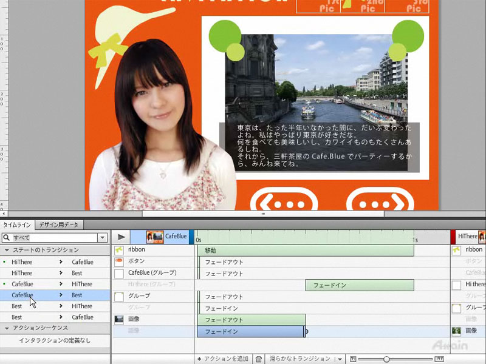Image resolution: width=486 pixels, height=364 pixels.
Task: Click the magnifier search icon
Action: [x=6, y=238]
